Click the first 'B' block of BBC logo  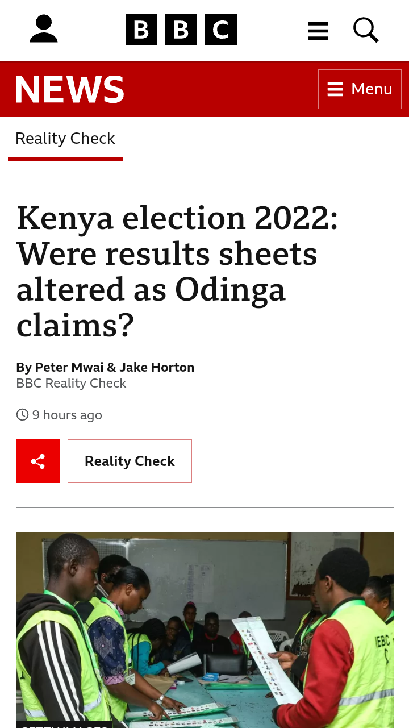pyautogui.click(x=141, y=30)
